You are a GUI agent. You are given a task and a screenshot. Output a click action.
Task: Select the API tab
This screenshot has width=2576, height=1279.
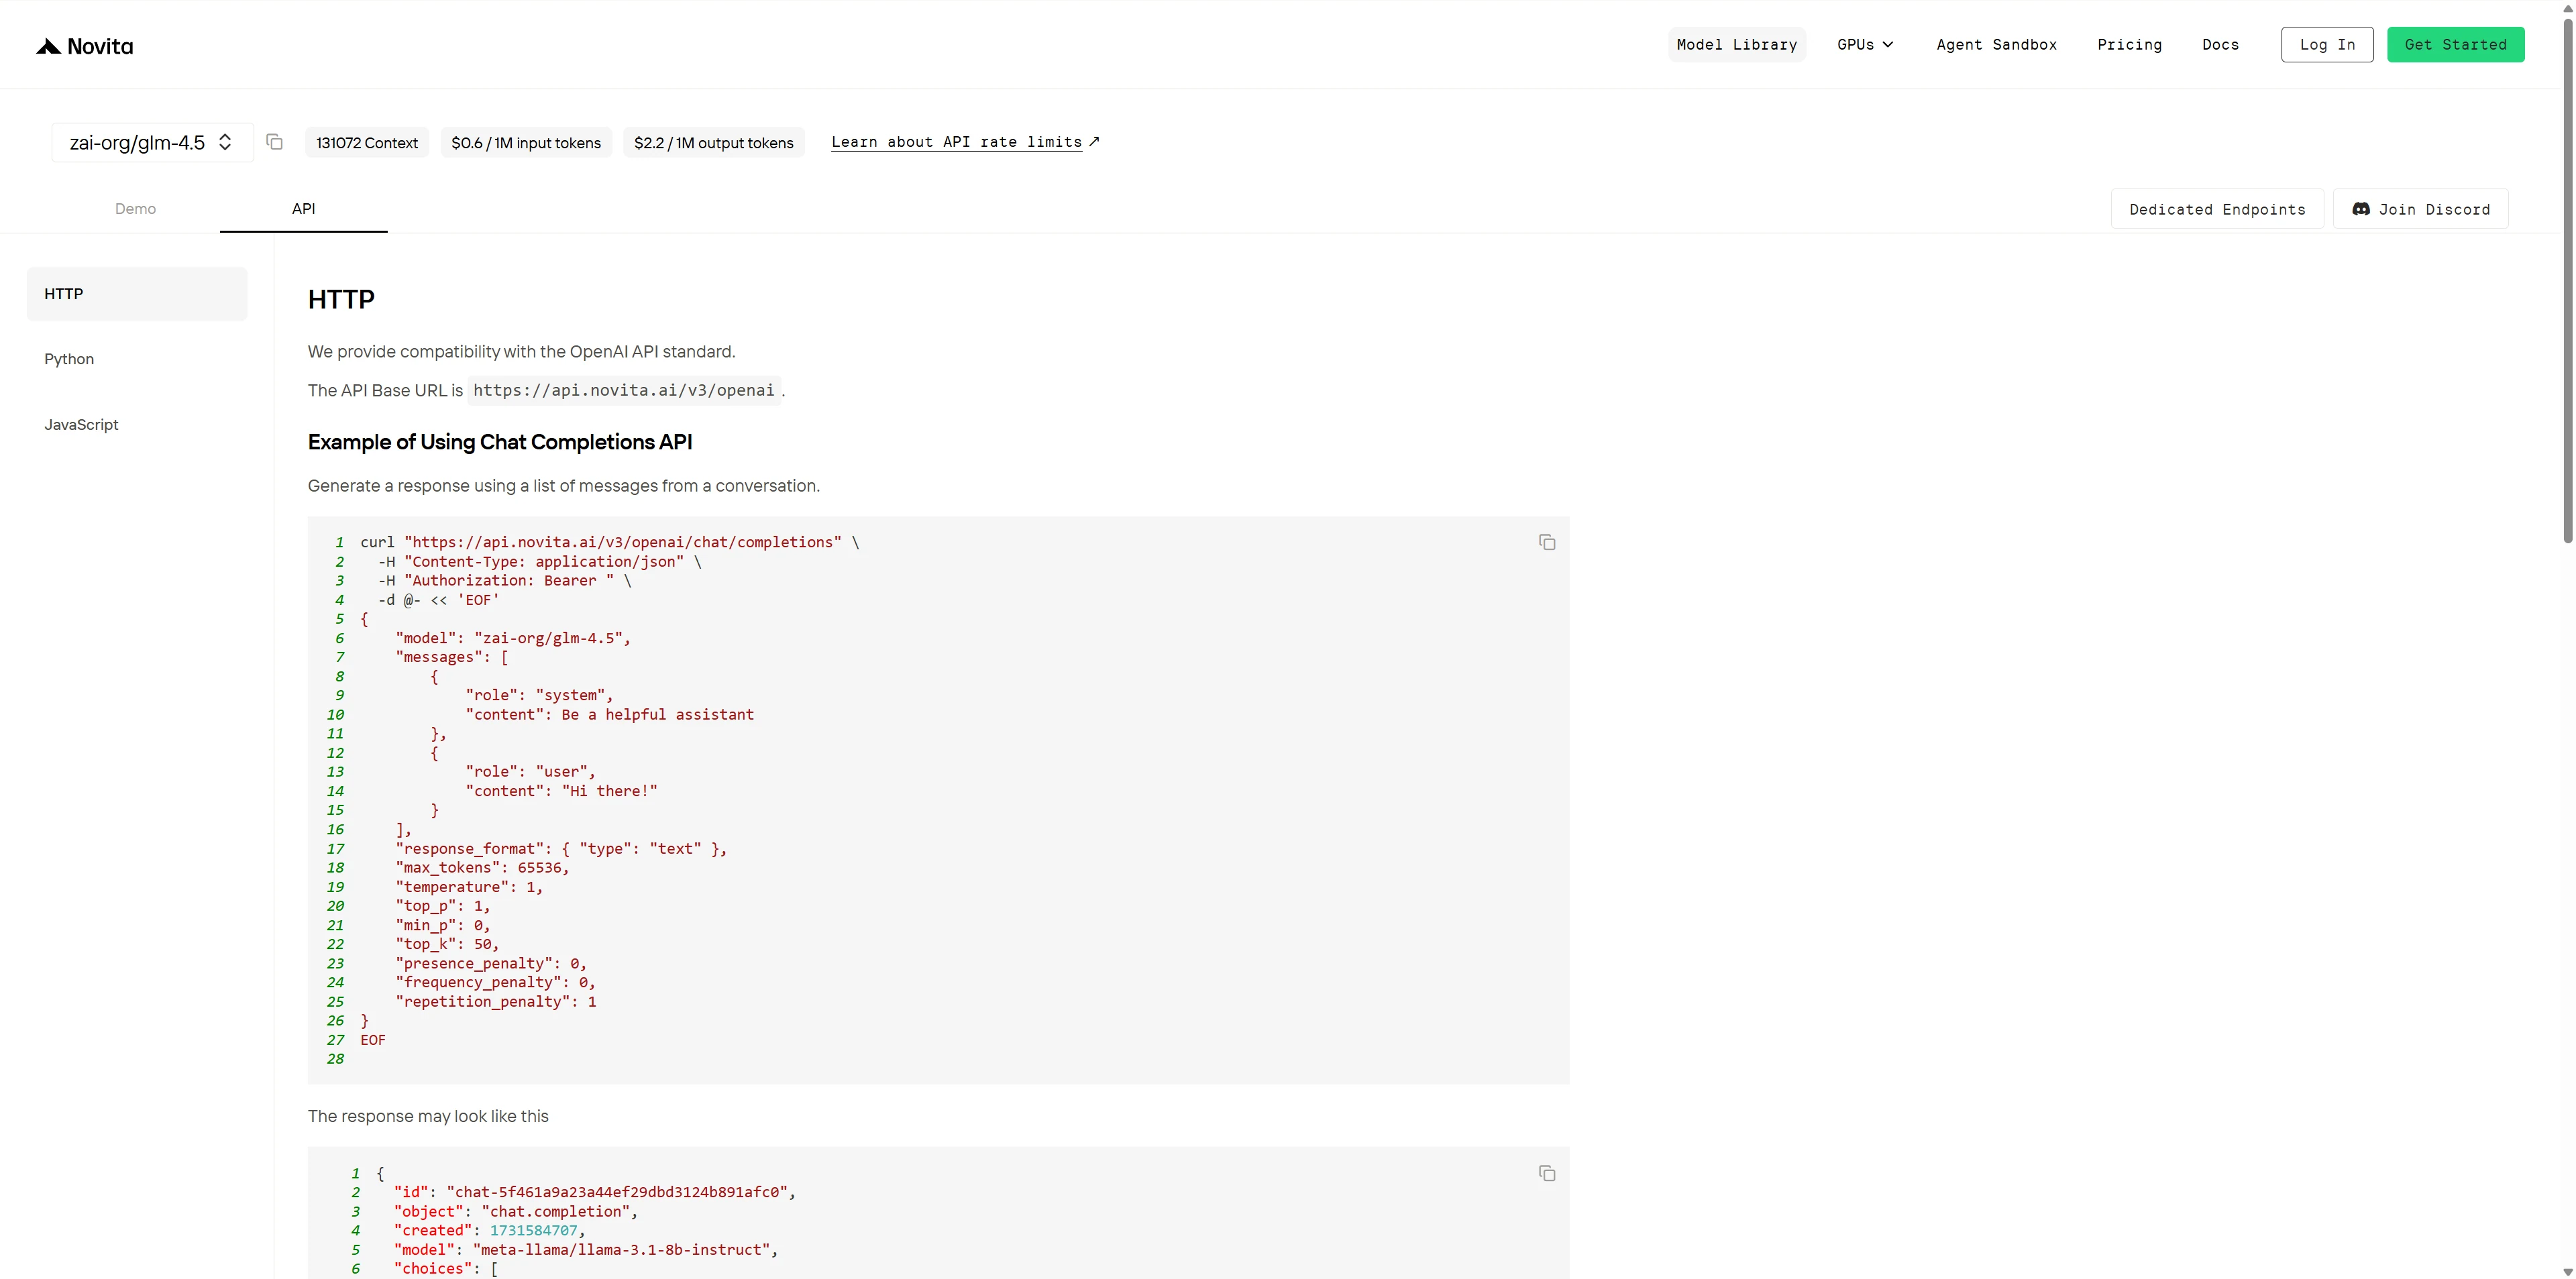(x=303, y=208)
